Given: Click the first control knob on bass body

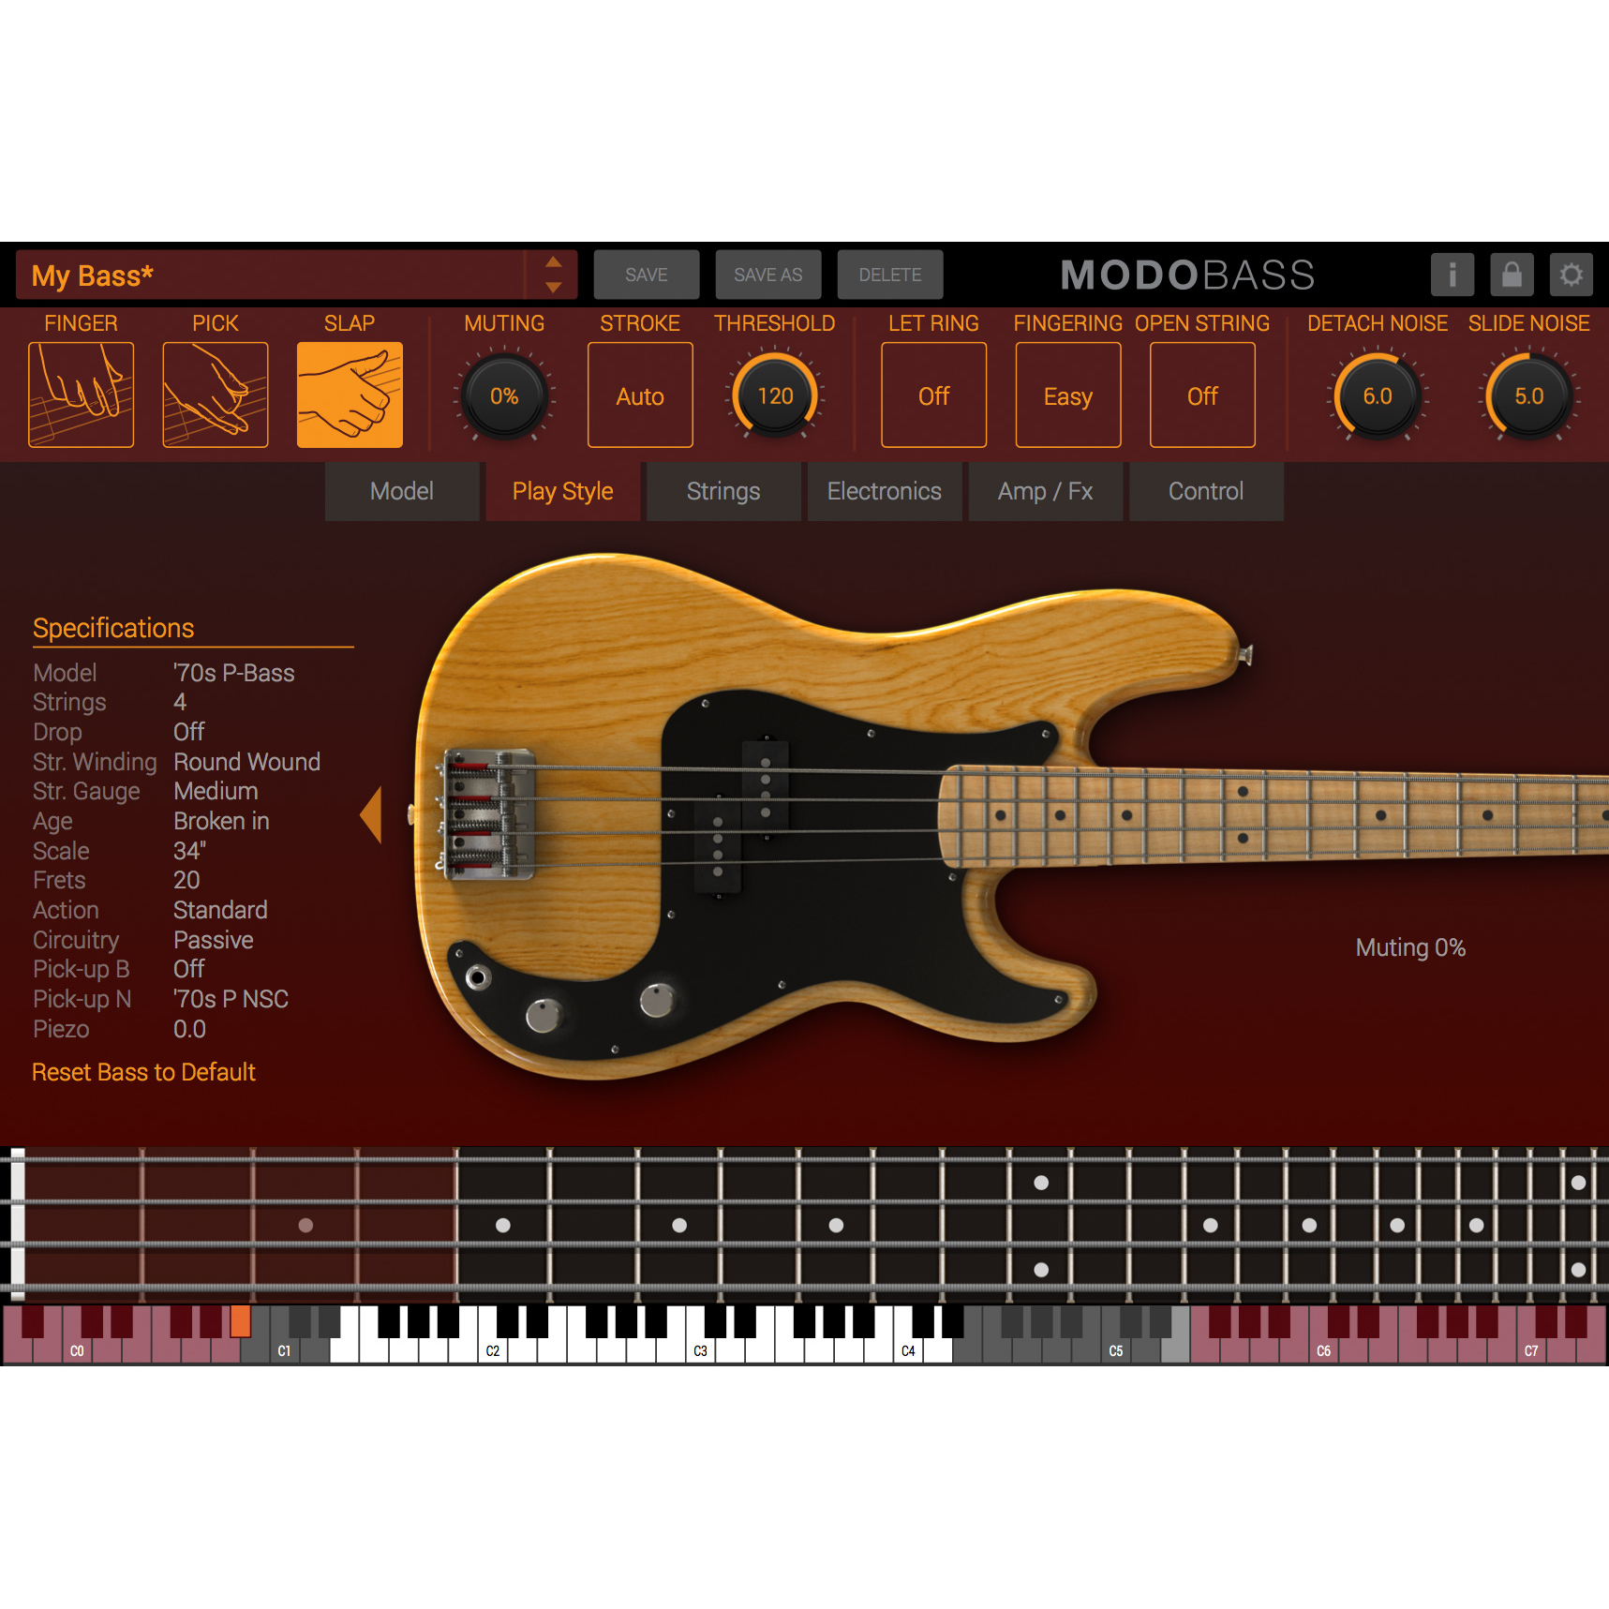Looking at the screenshot, I should 544,1015.
